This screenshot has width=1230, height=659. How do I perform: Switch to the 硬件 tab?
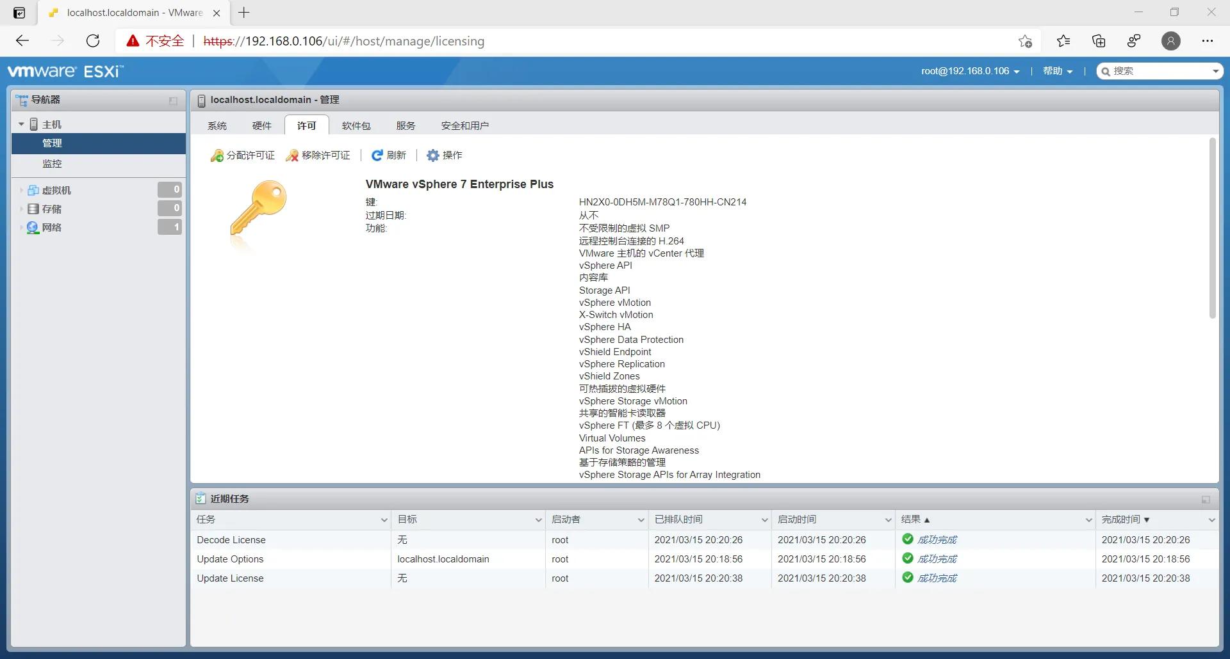pyautogui.click(x=261, y=125)
